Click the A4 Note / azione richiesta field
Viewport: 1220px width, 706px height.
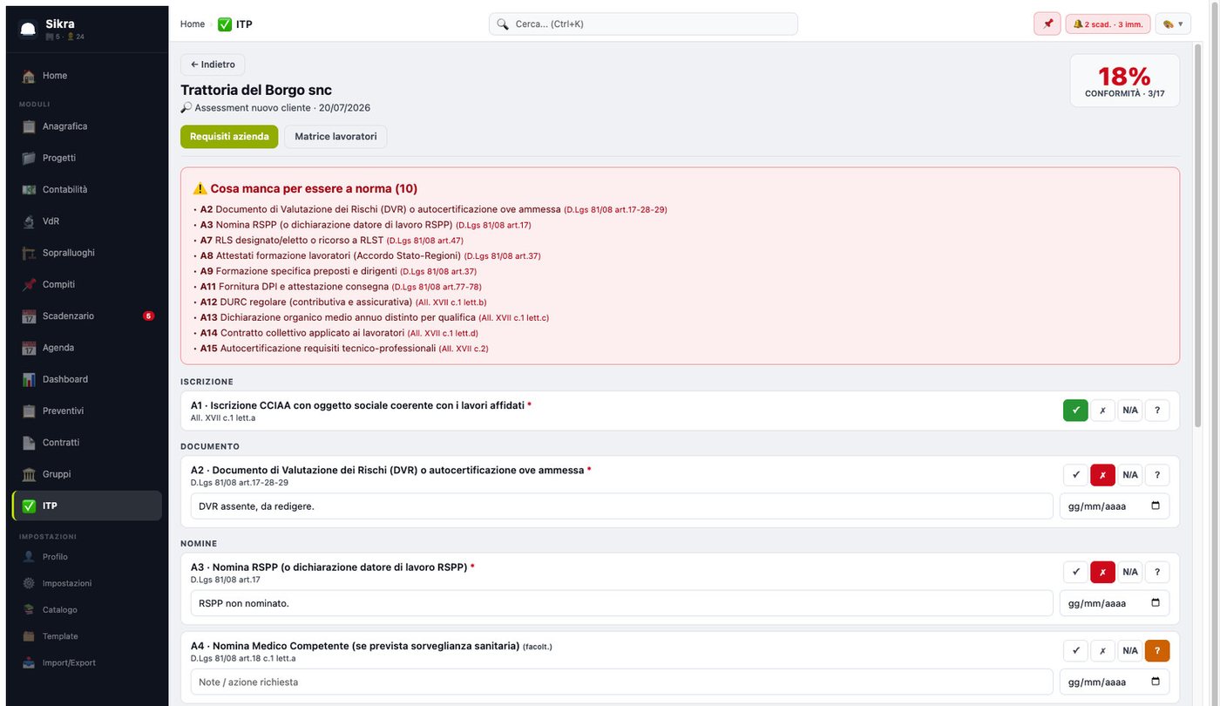click(621, 682)
